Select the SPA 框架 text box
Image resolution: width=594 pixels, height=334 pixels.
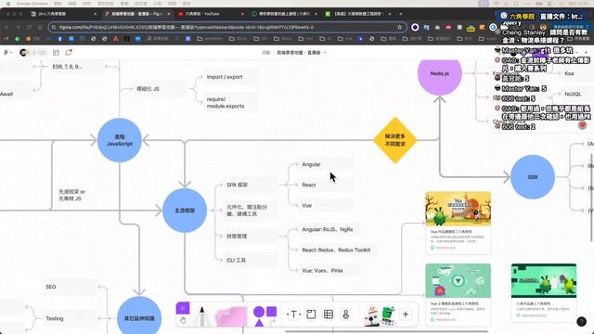point(251,185)
